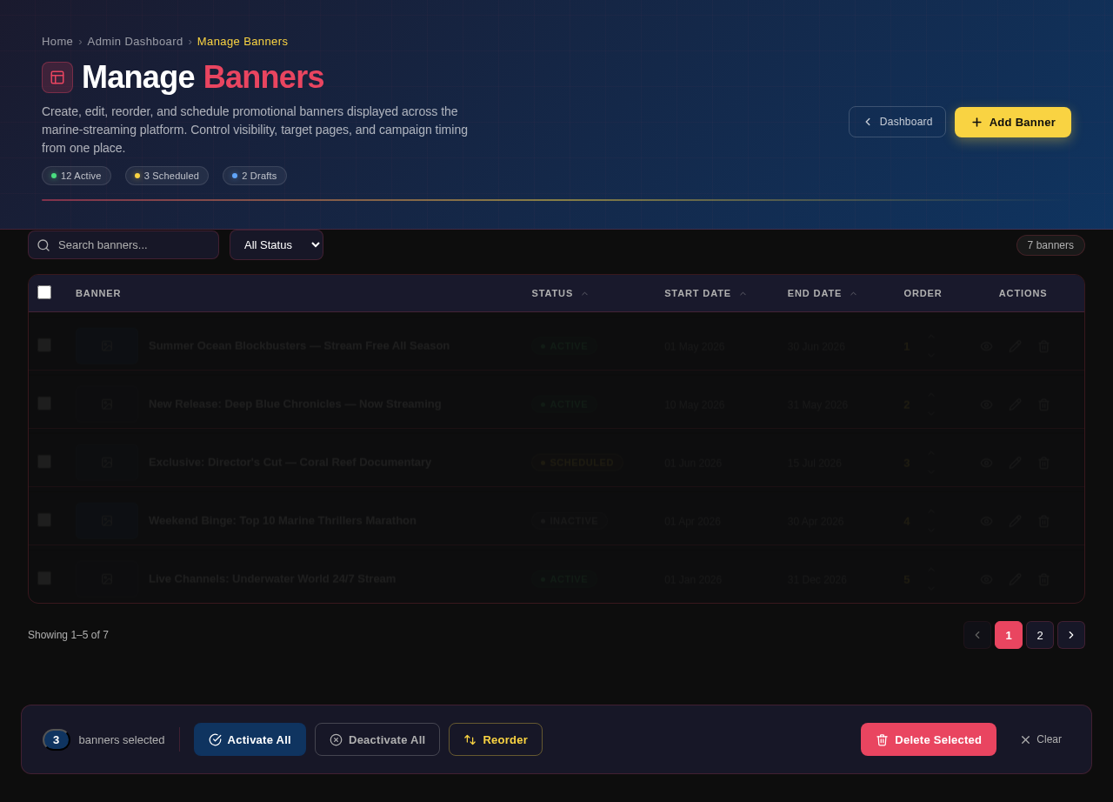Move Deep Blue Chronicles banner up in order
1113x802 pixels.
pos(930,395)
